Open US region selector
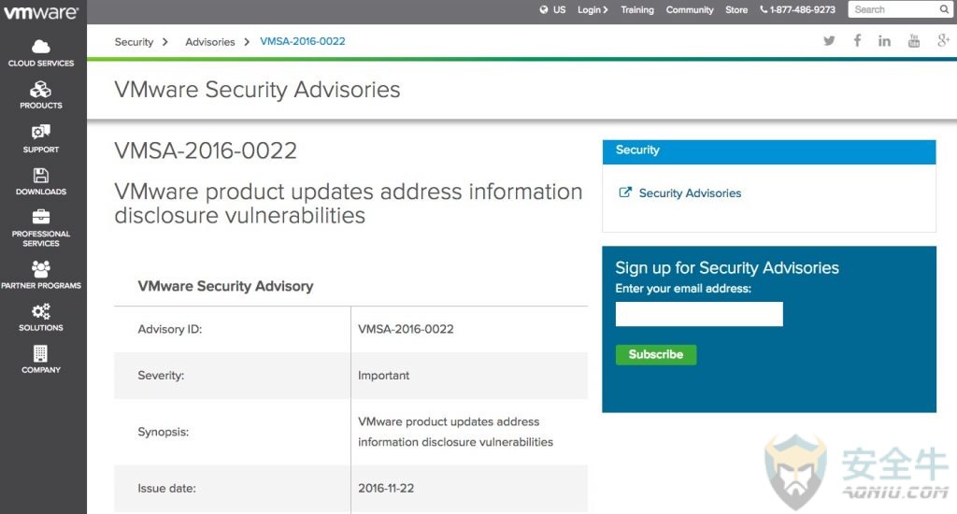957x514 pixels. (x=559, y=9)
